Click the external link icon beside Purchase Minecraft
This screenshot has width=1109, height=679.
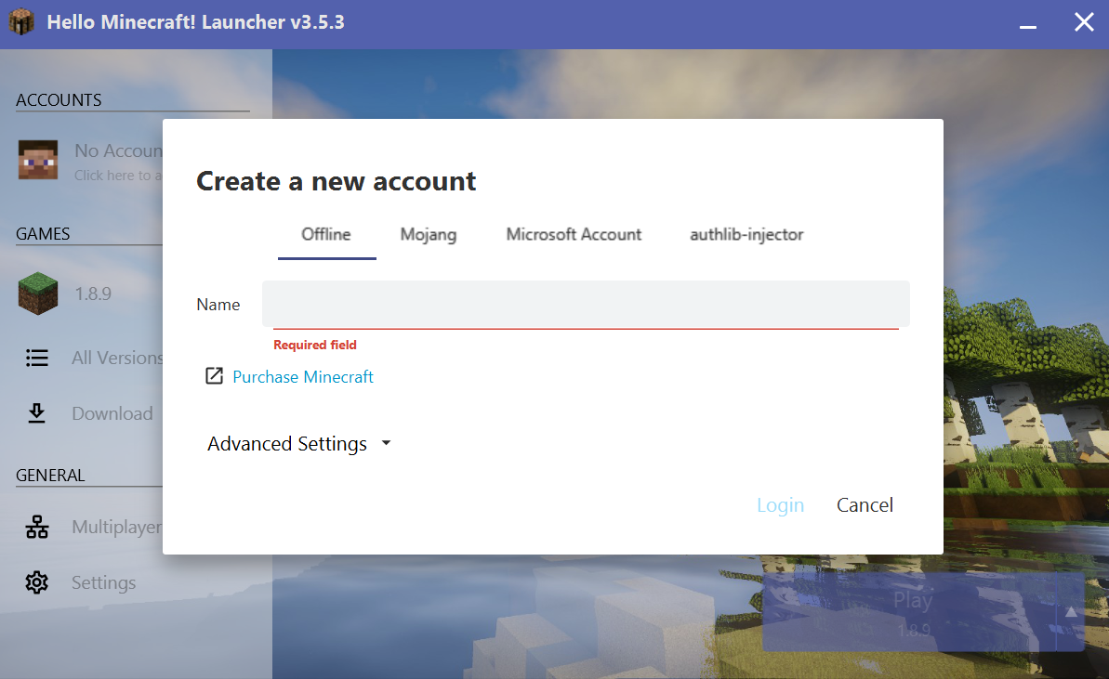214,376
